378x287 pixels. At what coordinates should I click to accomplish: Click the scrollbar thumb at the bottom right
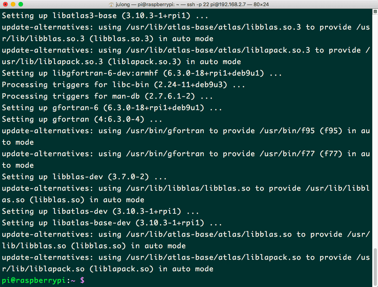pyautogui.click(x=375, y=267)
